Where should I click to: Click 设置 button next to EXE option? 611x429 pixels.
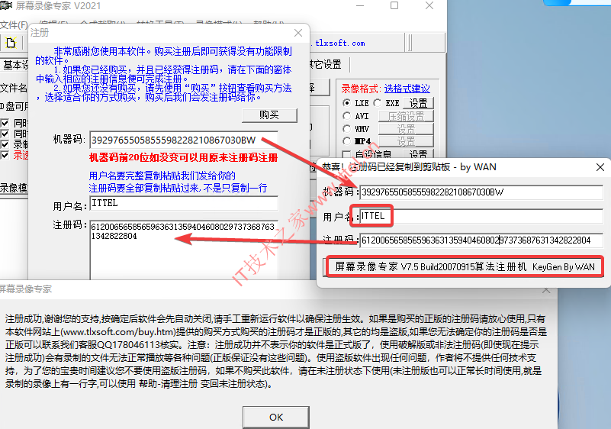pos(418,103)
